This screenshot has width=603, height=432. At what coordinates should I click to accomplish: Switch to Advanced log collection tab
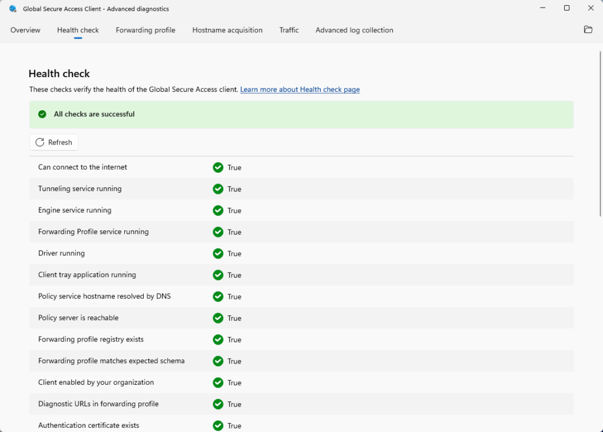click(x=354, y=30)
